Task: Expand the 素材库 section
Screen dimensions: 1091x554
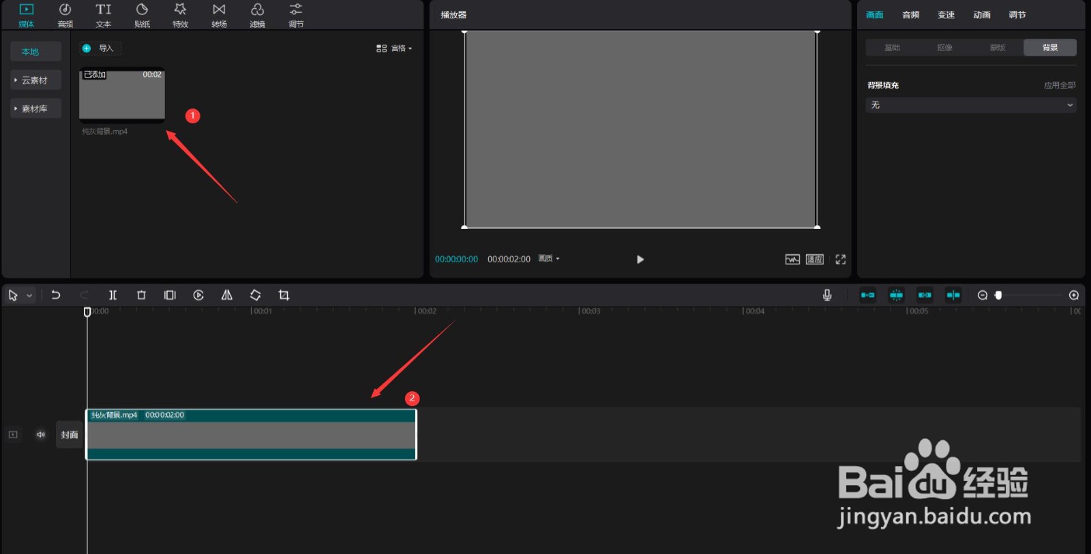Action: point(35,108)
